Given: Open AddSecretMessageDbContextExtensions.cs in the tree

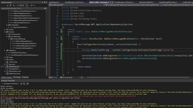Looking at the screenshot, I should 27,18.
